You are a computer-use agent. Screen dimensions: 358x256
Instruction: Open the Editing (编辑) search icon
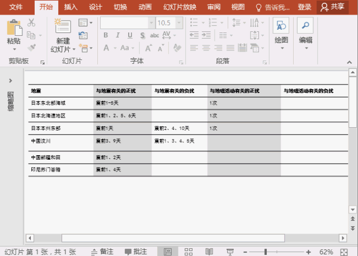(x=305, y=26)
